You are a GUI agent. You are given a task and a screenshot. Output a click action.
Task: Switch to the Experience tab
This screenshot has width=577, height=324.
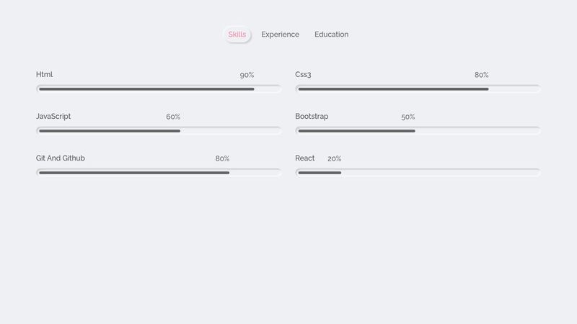[280, 35]
